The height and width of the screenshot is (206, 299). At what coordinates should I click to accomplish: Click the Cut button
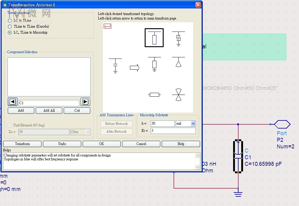77,111
